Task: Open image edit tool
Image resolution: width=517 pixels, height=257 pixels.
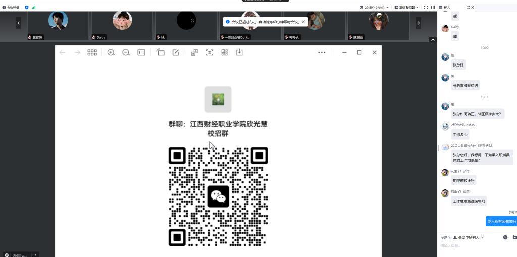Action: [x=176, y=52]
